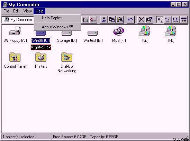Select the Mp3 (F:) drive
This screenshot has height=141, width=190.
pos(119,35)
